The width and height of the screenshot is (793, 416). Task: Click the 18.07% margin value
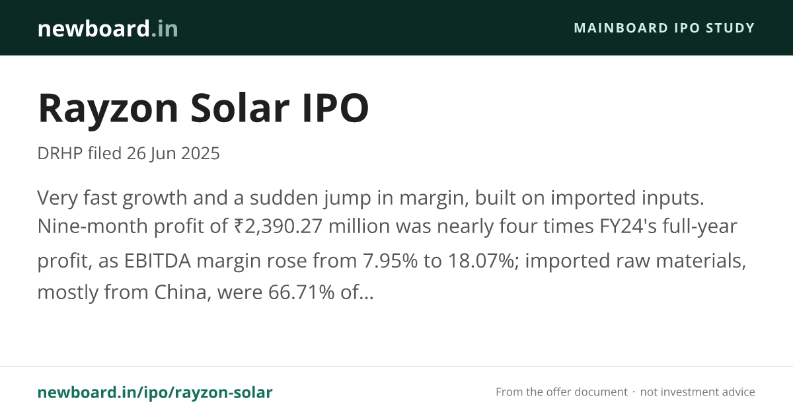coord(478,260)
